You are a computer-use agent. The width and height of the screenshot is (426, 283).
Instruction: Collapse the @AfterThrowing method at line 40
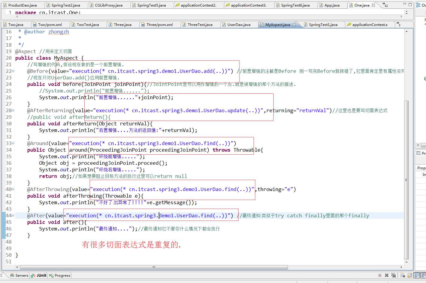pos(13,189)
